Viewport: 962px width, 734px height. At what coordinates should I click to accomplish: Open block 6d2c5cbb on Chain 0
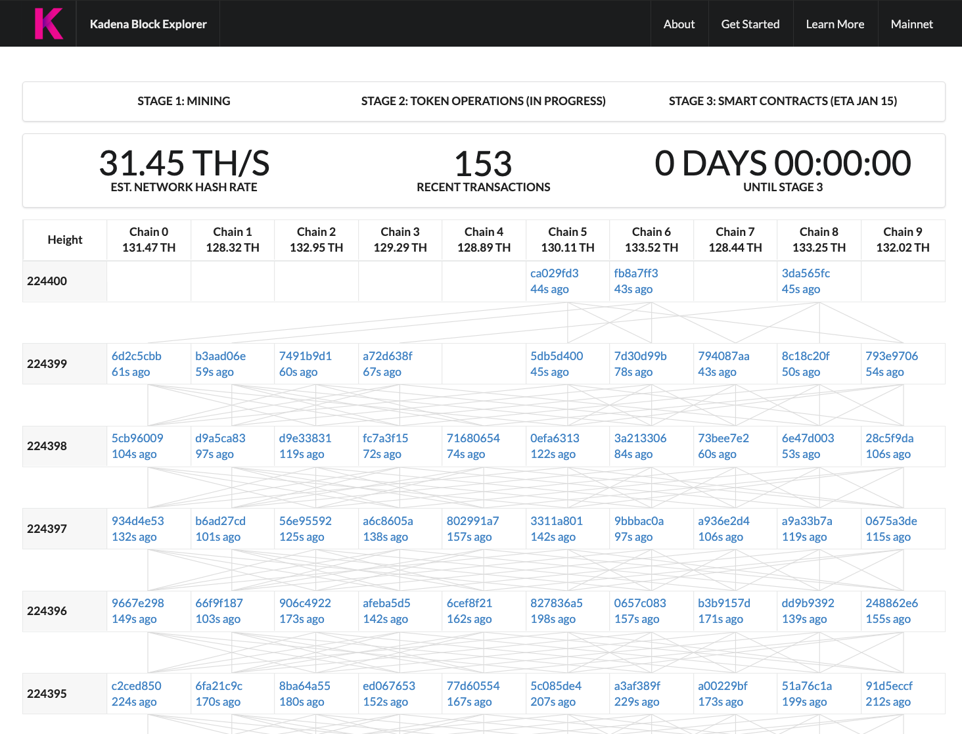pyautogui.click(x=137, y=356)
